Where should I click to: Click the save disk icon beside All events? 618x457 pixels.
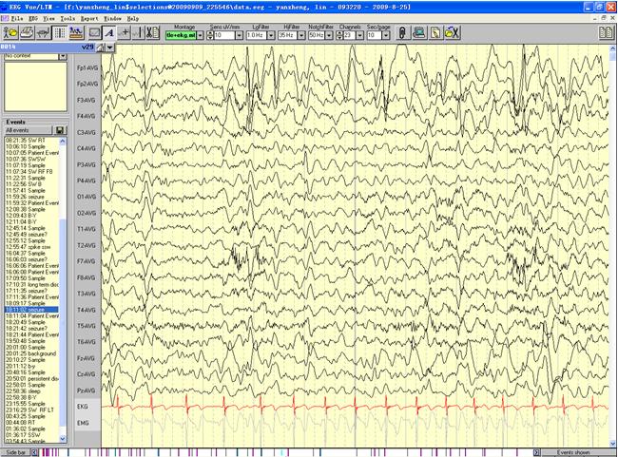60,130
